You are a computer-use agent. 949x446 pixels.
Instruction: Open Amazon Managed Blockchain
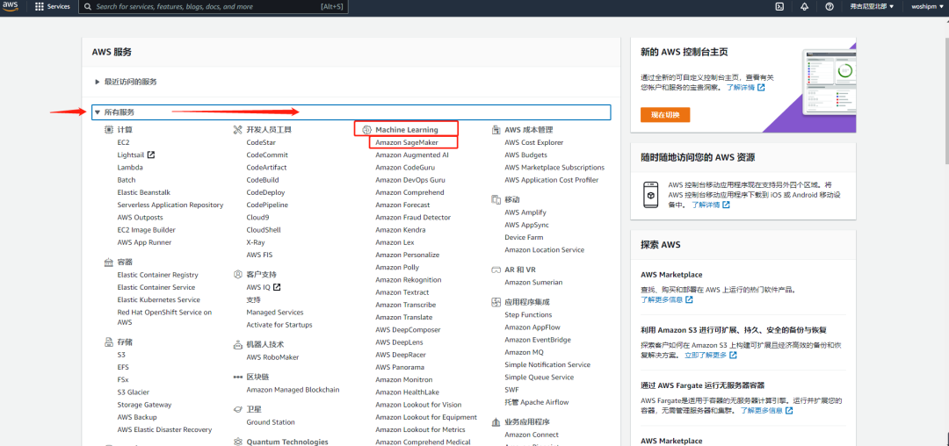(x=293, y=390)
